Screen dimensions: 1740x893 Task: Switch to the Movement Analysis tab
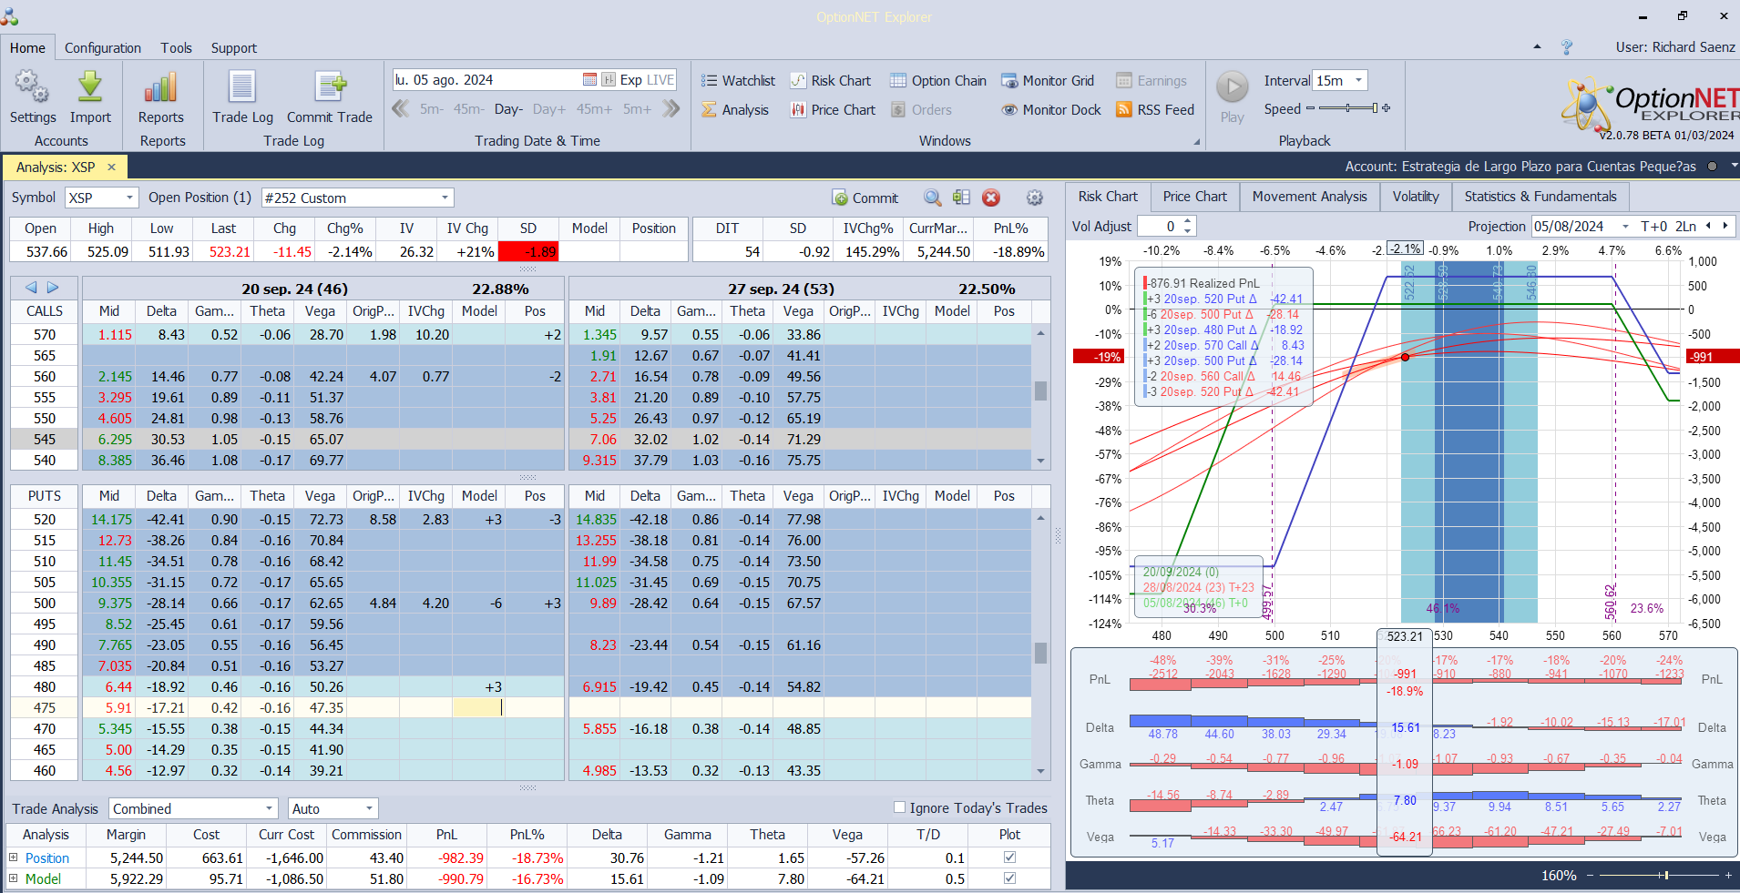coord(1309,197)
